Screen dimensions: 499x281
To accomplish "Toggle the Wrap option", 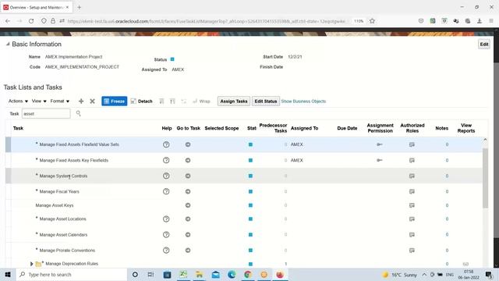I will pyautogui.click(x=201, y=101).
